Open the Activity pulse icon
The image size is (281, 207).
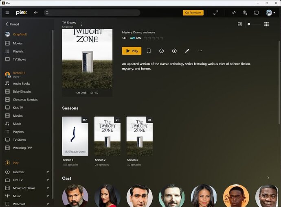[234, 13]
